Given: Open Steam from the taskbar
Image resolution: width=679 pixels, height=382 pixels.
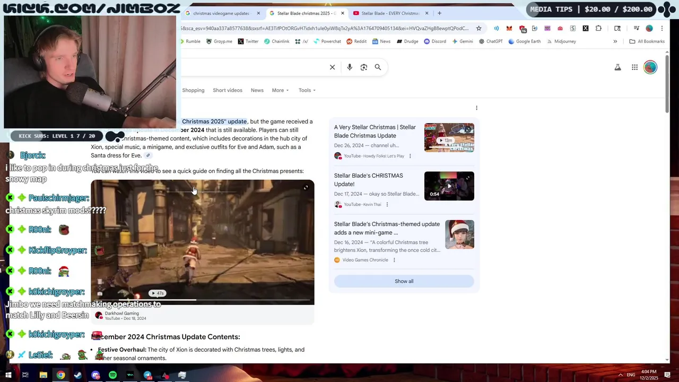Looking at the screenshot, I should tap(78, 375).
